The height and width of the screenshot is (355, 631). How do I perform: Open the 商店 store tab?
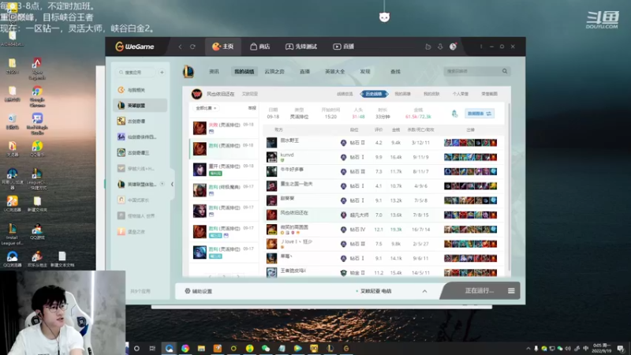pyautogui.click(x=259, y=47)
